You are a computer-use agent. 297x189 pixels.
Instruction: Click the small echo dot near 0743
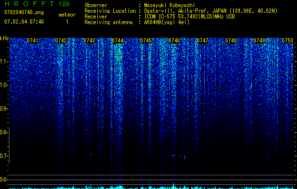tap(91, 155)
